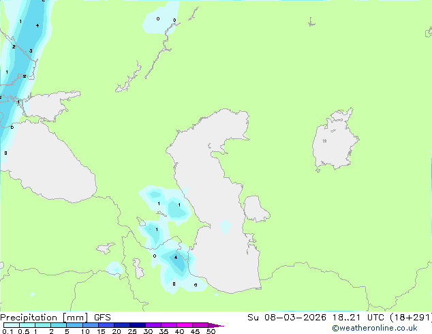Viewport: 432px width, 334px height.
Task: Pick the 0.5–1 mm legend swatch
Action: click(x=27, y=325)
